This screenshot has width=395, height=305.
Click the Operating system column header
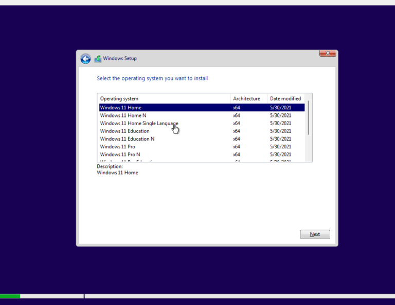(164, 98)
